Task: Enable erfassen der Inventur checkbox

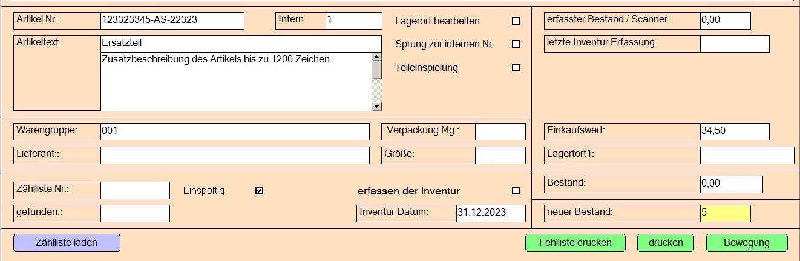Action: tap(516, 191)
